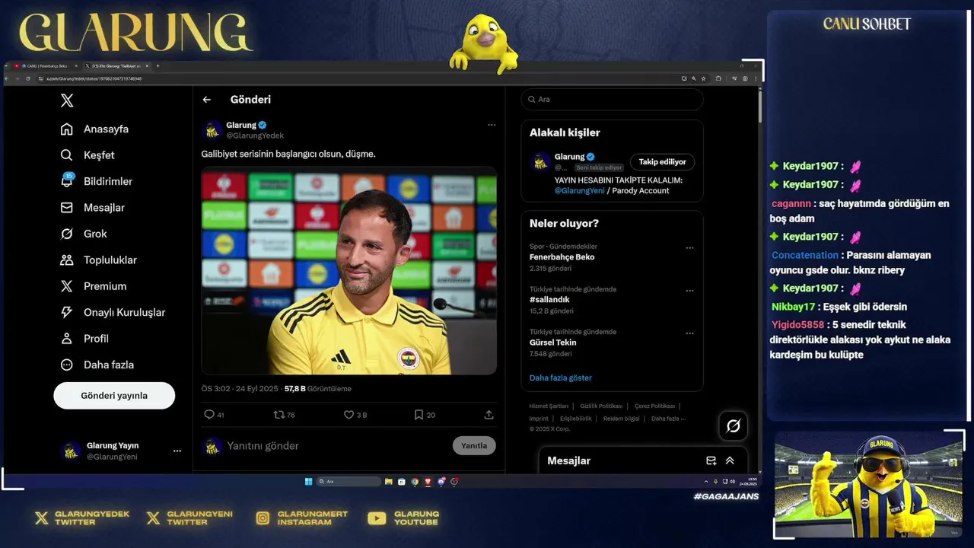This screenshot has height=548, width=974.
Task: Open File Explorer on taskbar
Action: [x=389, y=481]
